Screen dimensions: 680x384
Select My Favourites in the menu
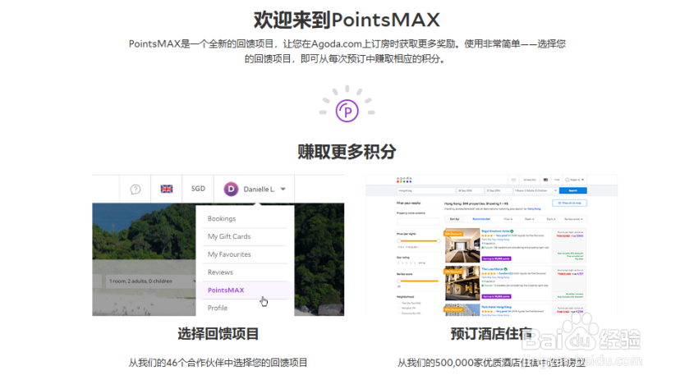(x=229, y=254)
